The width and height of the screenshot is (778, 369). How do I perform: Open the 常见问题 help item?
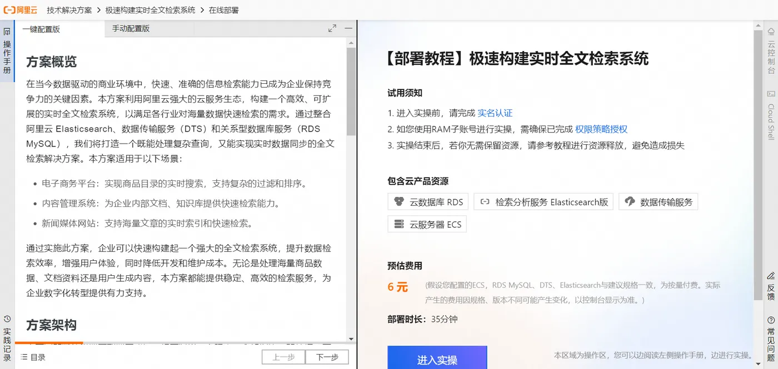pyautogui.click(x=771, y=338)
